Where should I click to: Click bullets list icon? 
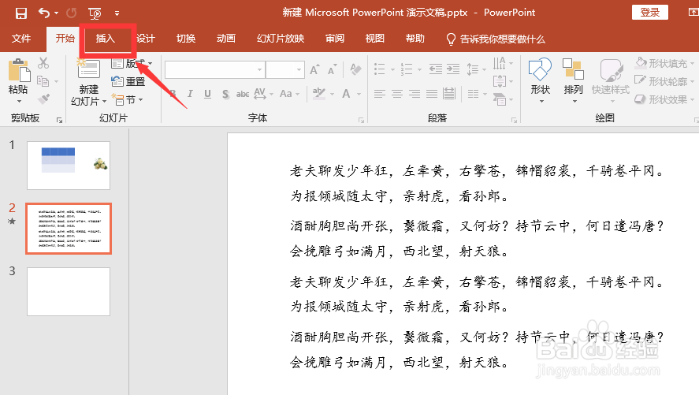380,69
